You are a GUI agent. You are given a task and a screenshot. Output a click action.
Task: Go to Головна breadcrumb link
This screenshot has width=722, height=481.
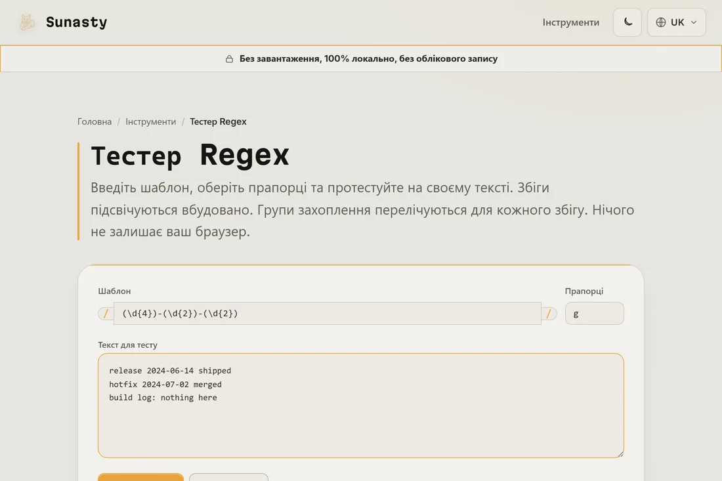95,121
